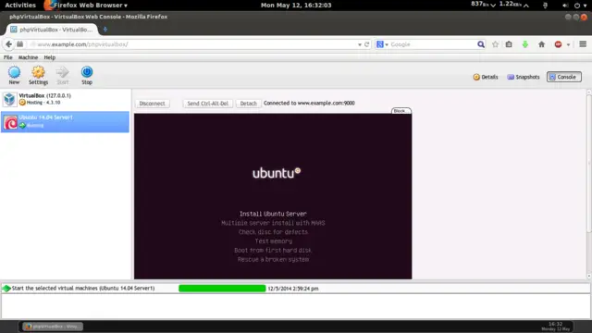Image resolution: width=592 pixels, height=333 pixels.
Task: Click the task progress bar
Action: 222,289
